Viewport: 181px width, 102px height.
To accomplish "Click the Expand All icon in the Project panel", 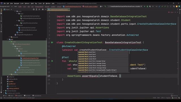I will (x=36, y=9).
